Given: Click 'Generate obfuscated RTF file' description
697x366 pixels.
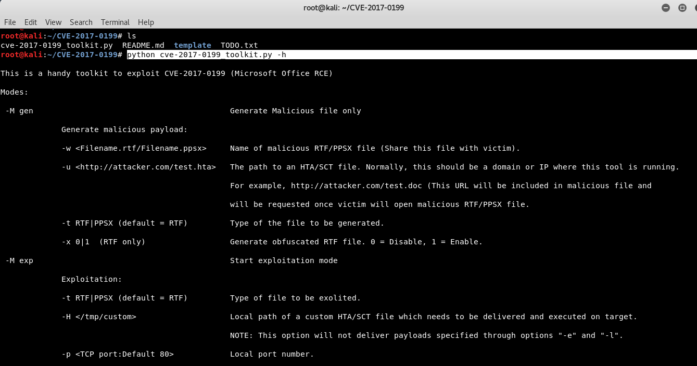Looking at the screenshot, I should pyautogui.click(x=357, y=242).
